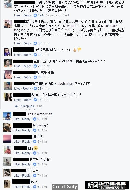Viewport: 130px width, 190px height.
Task: Like the 'lanjiao 报!' comment
Action: click(x=16, y=130)
